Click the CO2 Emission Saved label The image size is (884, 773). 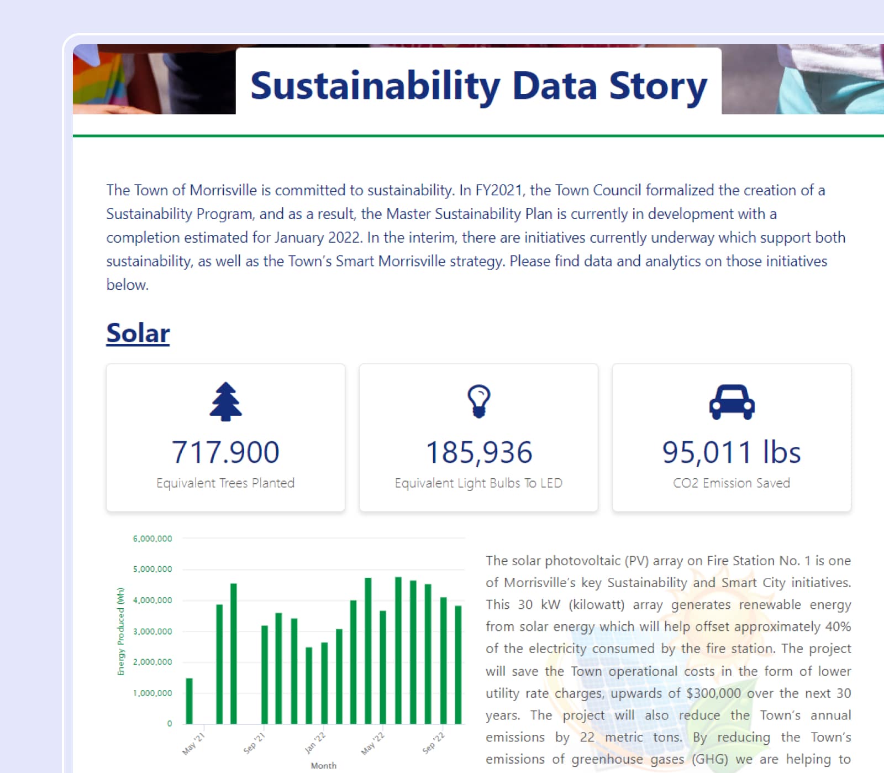point(732,483)
